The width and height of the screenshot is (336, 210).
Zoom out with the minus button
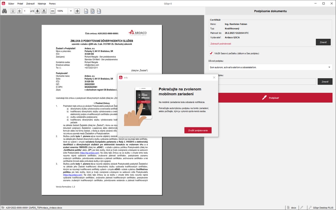[52, 11]
